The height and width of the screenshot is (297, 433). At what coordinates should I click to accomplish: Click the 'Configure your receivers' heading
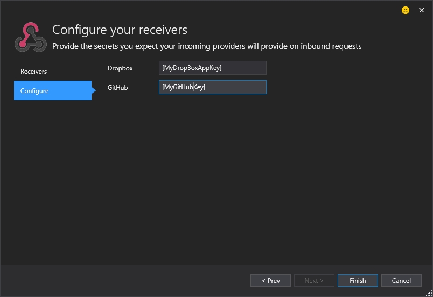[x=120, y=30]
